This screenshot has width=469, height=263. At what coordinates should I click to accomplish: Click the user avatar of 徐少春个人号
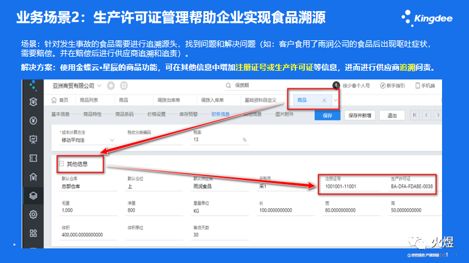[x=336, y=85]
